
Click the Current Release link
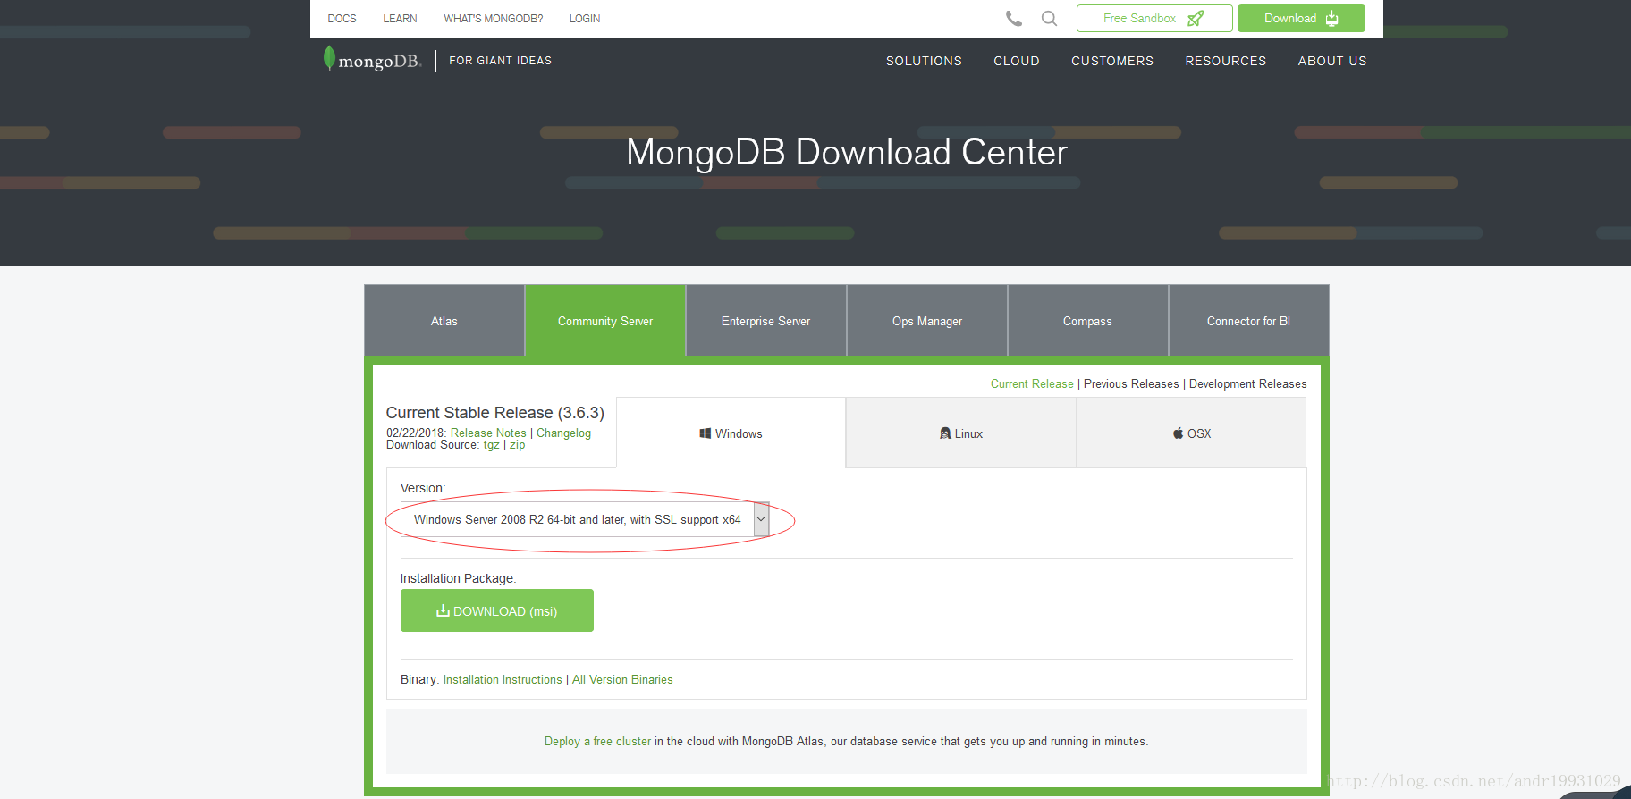pos(1032,383)
